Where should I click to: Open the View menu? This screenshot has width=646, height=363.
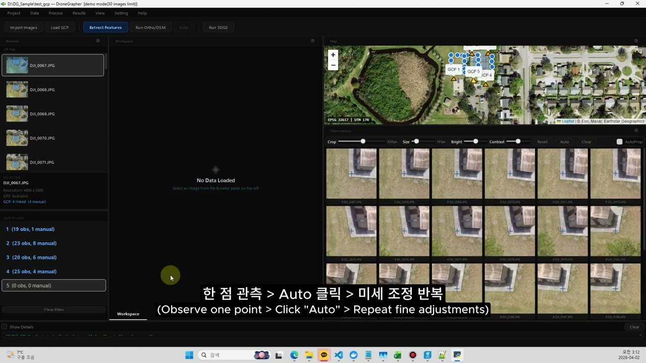coord(100,13)
